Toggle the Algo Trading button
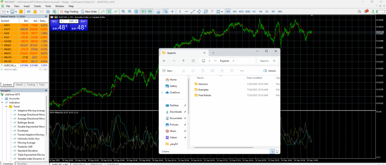Image resolution: width=386 pixels, height=165 pixels. 69,12
